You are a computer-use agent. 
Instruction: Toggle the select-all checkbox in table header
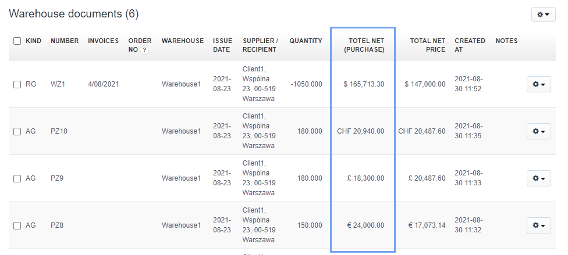coord(17,41)
